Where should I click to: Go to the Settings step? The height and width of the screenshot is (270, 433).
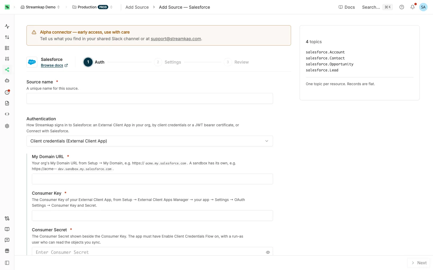[168, 62]
